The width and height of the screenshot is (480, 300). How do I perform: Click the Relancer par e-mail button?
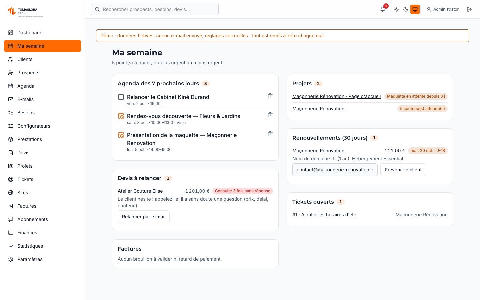click(144, 217)
